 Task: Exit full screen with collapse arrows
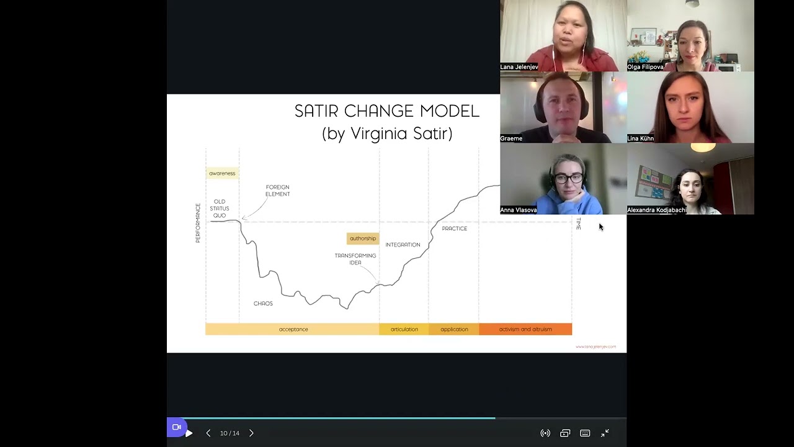605,433
